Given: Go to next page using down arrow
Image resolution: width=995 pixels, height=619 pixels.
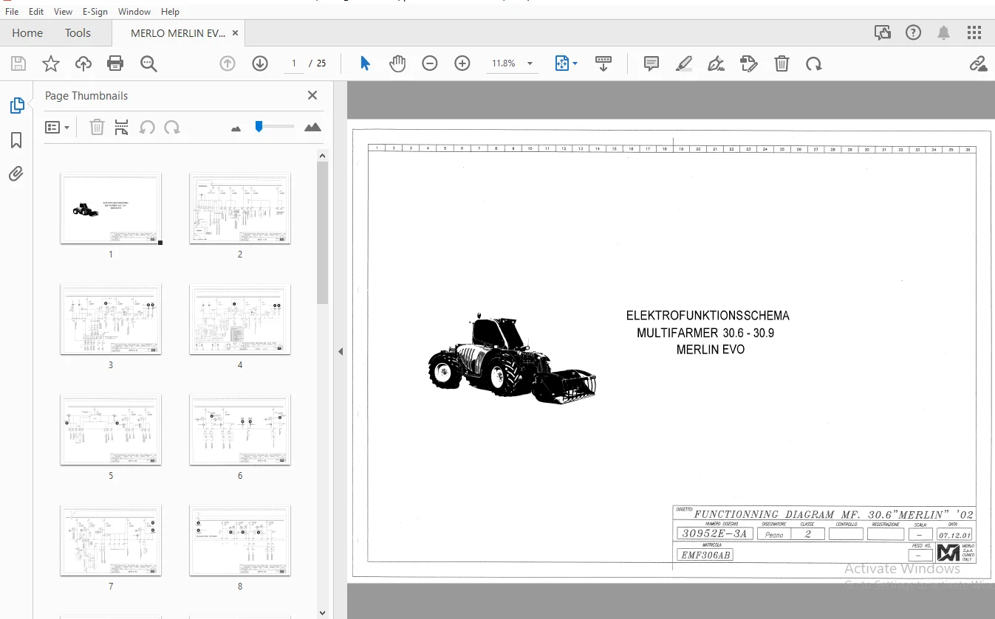Looking at the screenshot, I should [x=260, y=63].
